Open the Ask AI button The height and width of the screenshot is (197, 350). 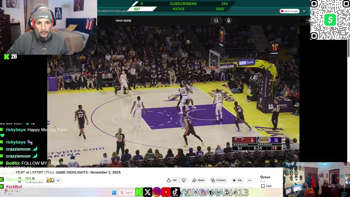(237, 180)
